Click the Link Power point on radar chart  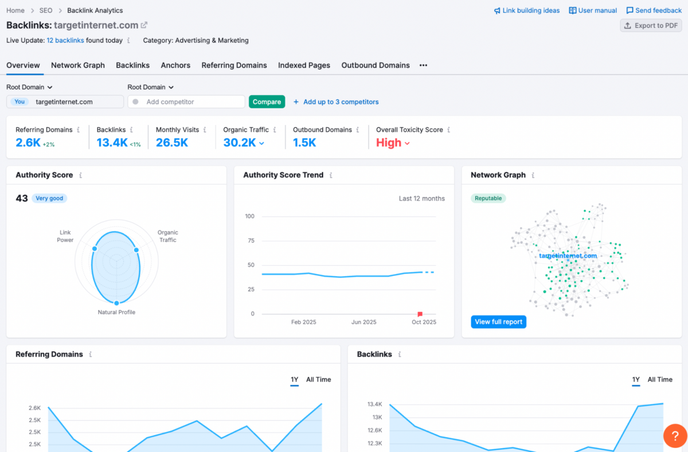pos(95,248)
